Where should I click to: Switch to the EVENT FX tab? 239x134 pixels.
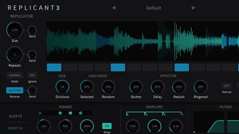pos(15,128)
